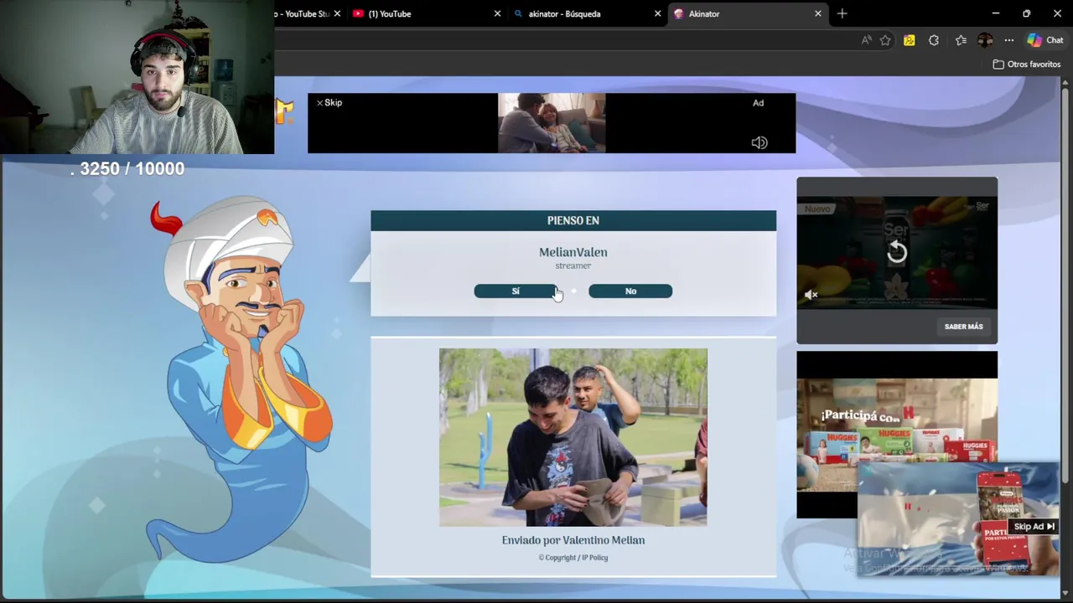Viewport: 1073px width, 603px height.
Task: Click the MelianValen character photo
Action: coord(573,437)
